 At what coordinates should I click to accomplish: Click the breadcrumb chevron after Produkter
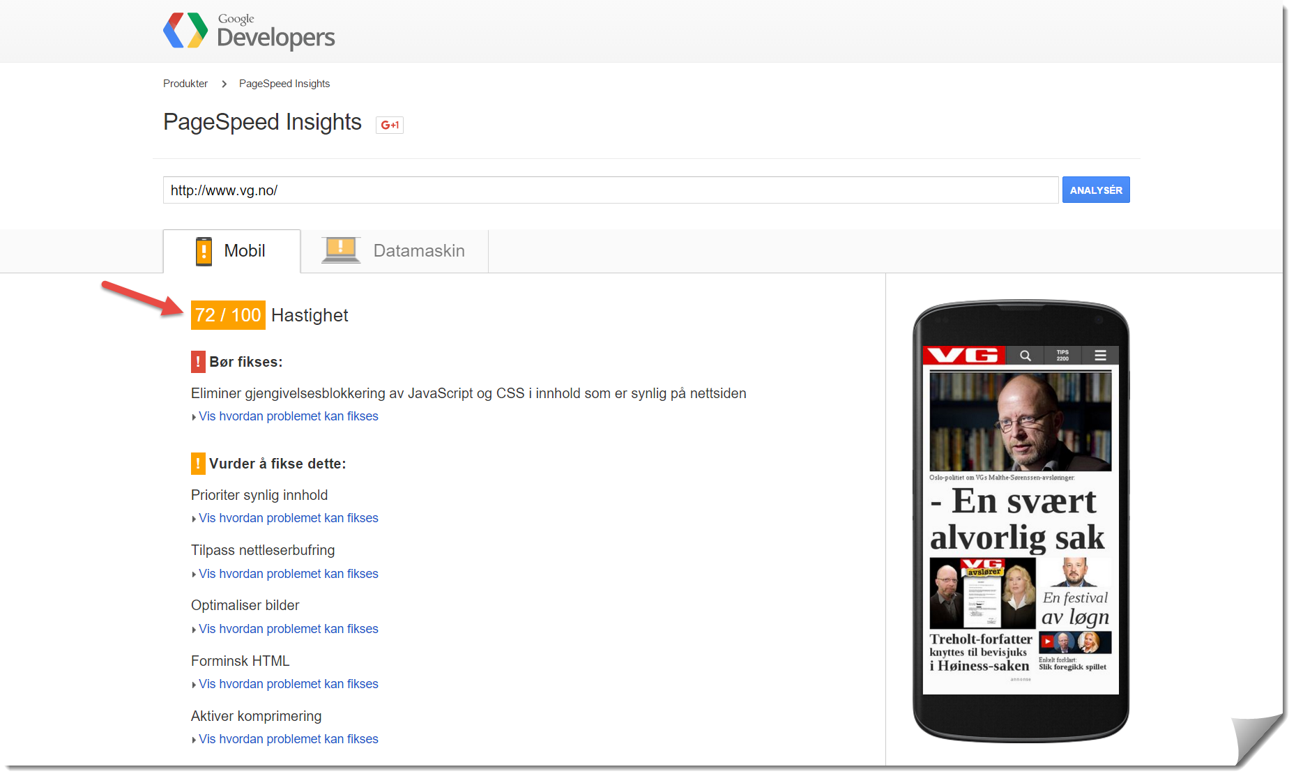(224, 84)
